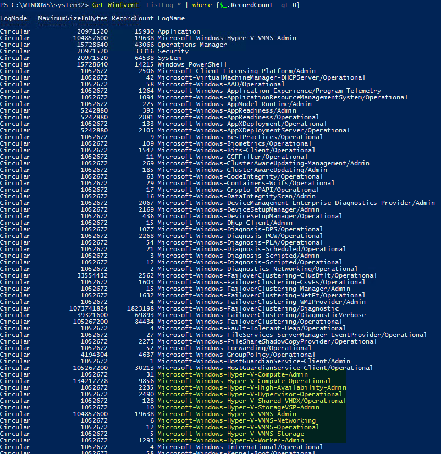The width and height of the screenshot is (441, 454).
Task: Click the LogMode column header
Action: click(x=13, y=18)
